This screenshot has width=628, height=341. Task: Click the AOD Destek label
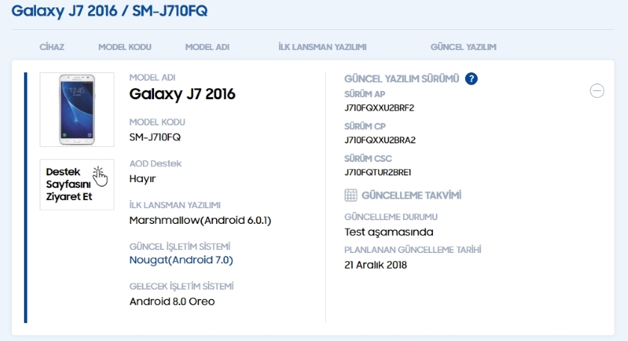point(156,163)
